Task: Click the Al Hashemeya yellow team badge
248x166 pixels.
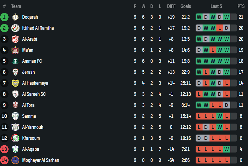Action: [15, 83]
